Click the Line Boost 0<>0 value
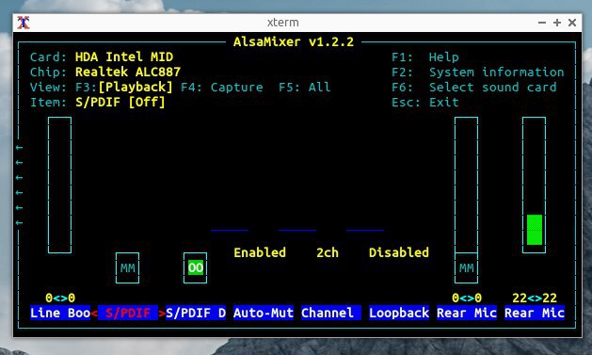This screenshot has height=355, width=592. 60,298
